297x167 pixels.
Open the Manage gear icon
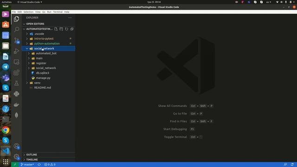pos(17,157)
